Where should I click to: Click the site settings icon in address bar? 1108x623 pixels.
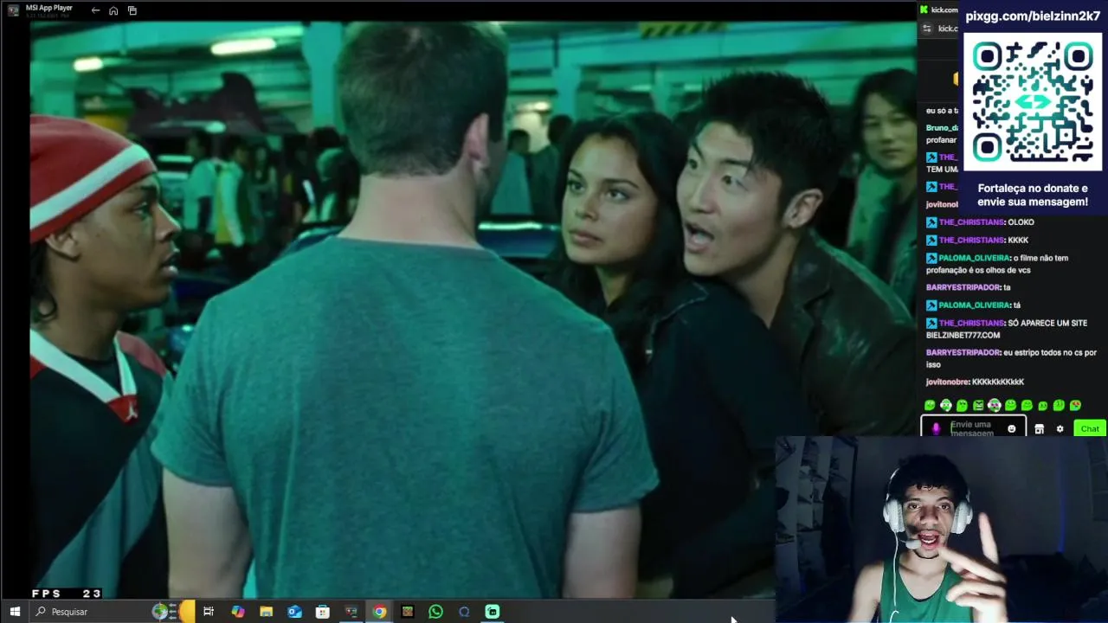click(927, 29)
